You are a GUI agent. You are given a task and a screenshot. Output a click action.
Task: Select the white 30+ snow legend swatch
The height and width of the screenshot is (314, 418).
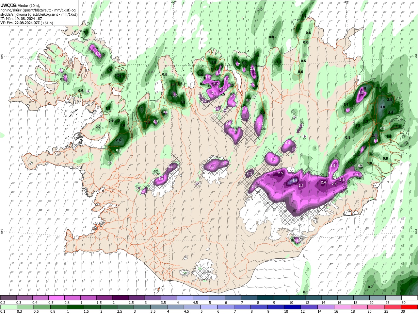pyautogui.click(x=409, y=298)
